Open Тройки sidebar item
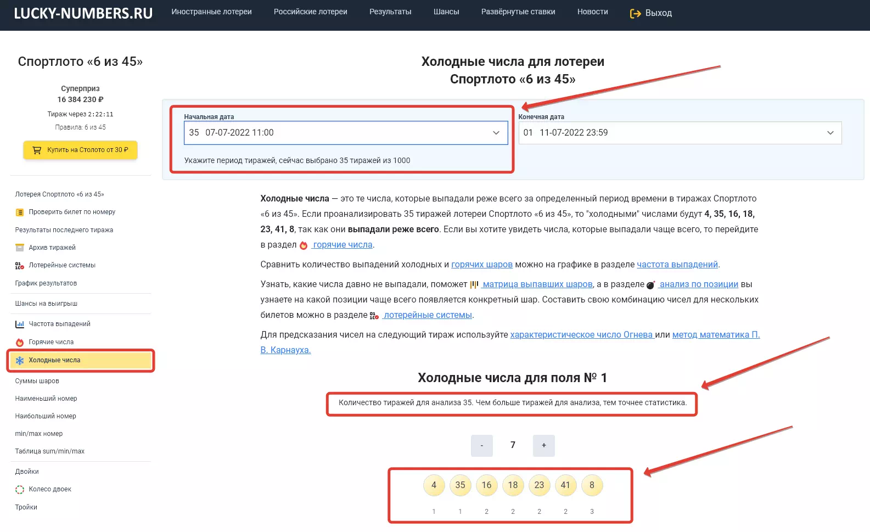Screen dimensions: 870x532 (x=26, y=507)
